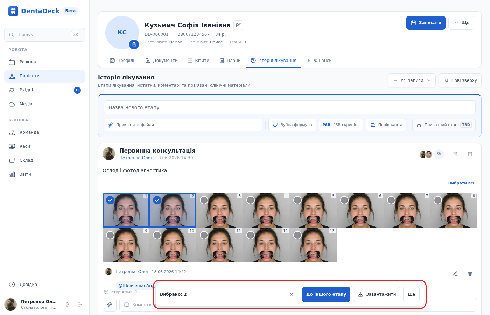
Task: Upload patient photo via camera icon
Action: click(x=134, y=44)
